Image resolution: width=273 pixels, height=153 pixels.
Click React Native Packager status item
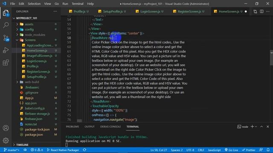pyautogui.click(x=63, y=150)
